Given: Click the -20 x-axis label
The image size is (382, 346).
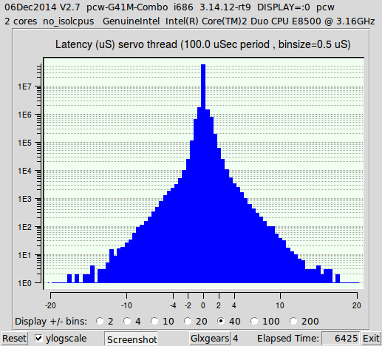Looking at the screenshot, I should tap(50, 305).
